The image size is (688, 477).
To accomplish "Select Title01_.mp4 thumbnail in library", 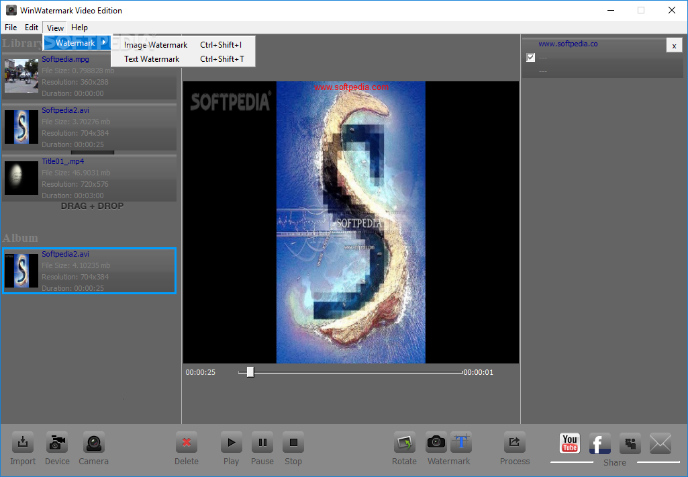I will [22, 178].
